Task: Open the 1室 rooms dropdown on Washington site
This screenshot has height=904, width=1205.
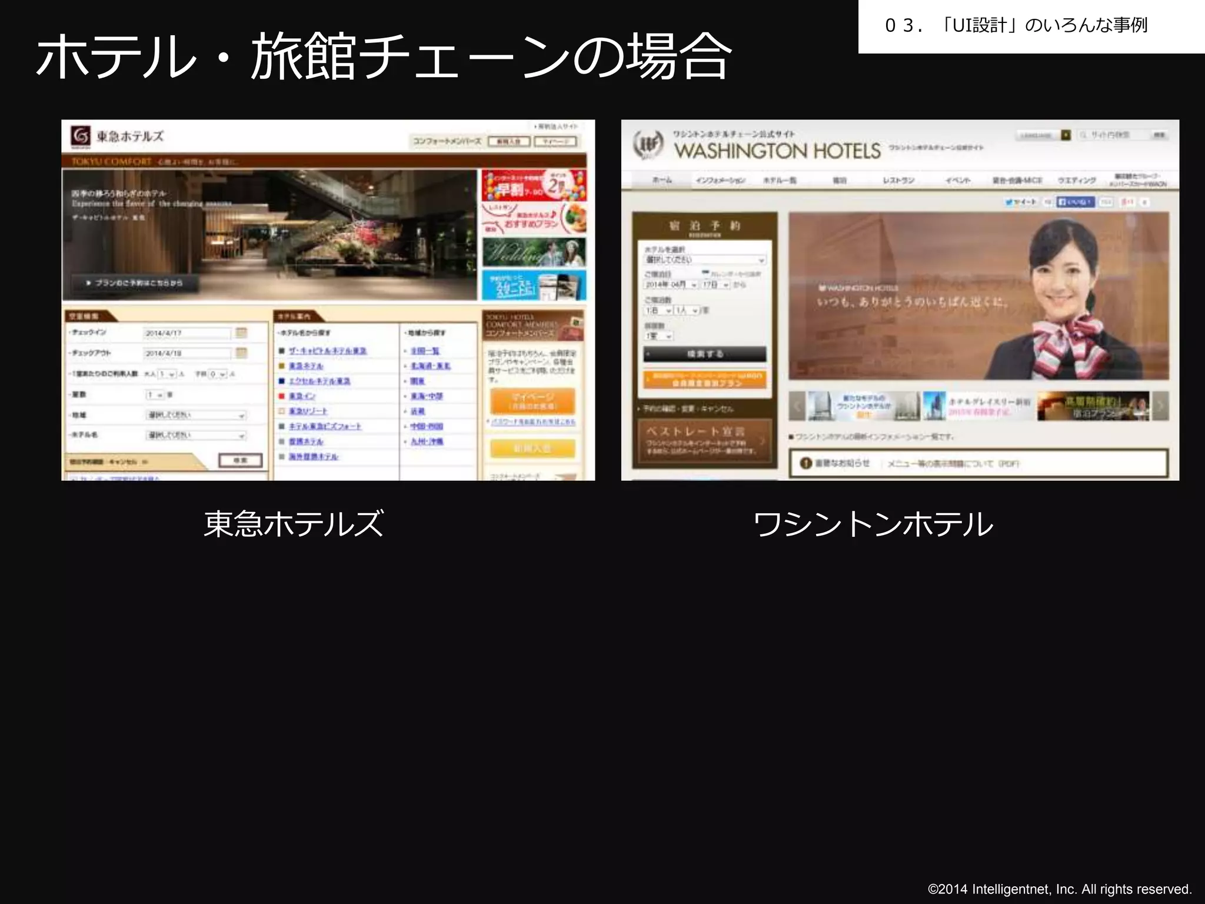Action: coord(658,335)
